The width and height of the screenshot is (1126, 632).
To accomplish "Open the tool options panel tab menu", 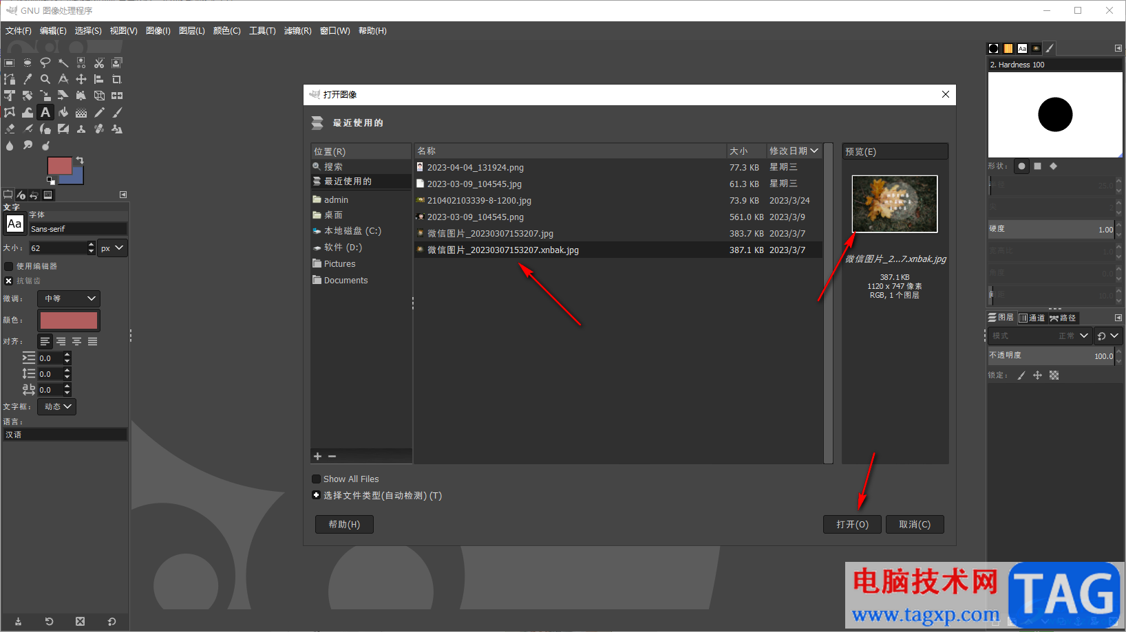I will [123, 195].
